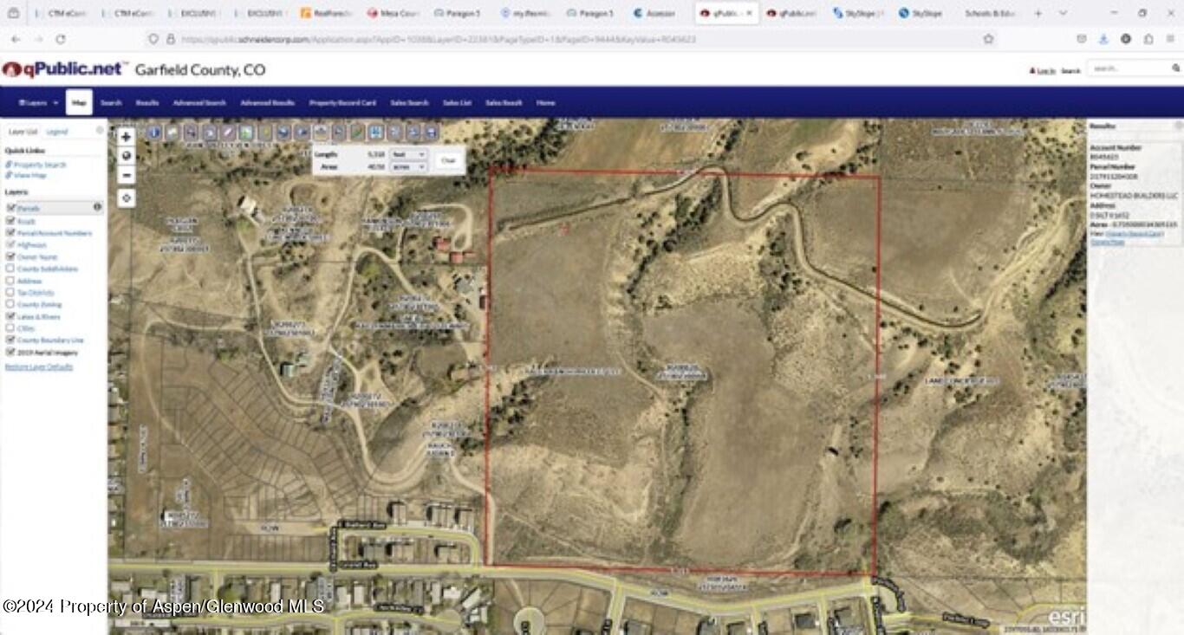Enable the Address layer checkbox
The height and width of the screenshot is (635, 1184).
[11, 281]
